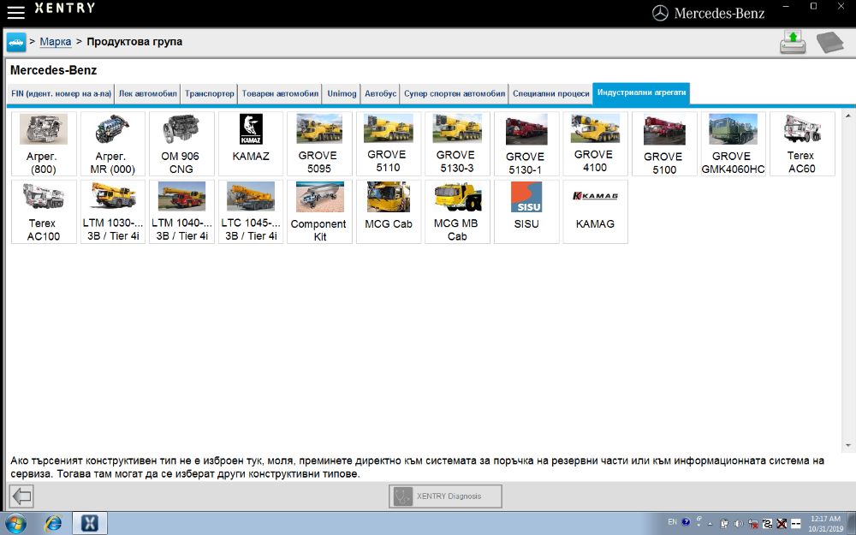Click the tray help question mark icon

click(x=687, y=522)
